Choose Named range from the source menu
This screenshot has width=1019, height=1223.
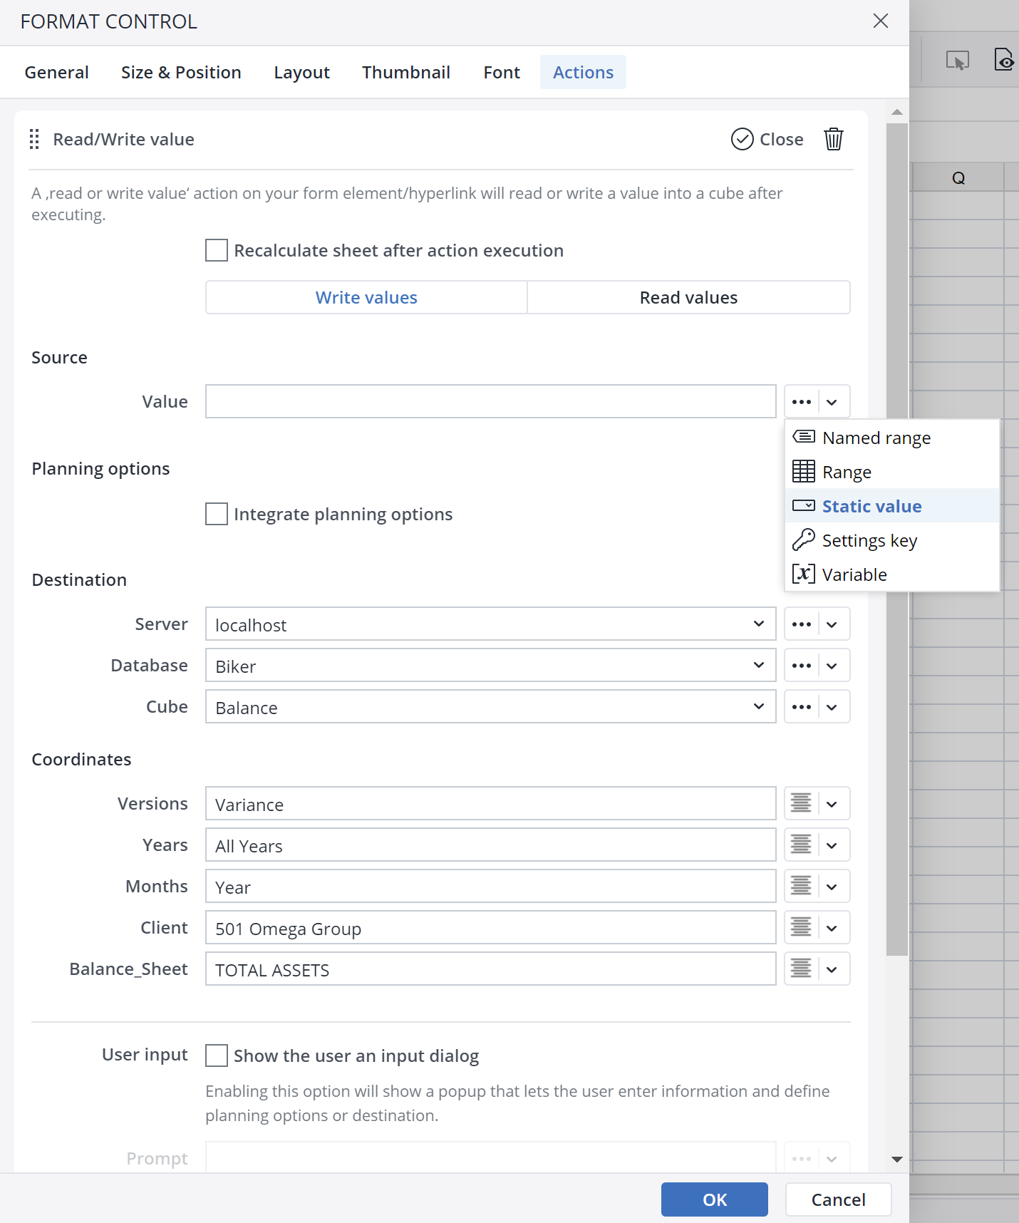pos(891,438)
